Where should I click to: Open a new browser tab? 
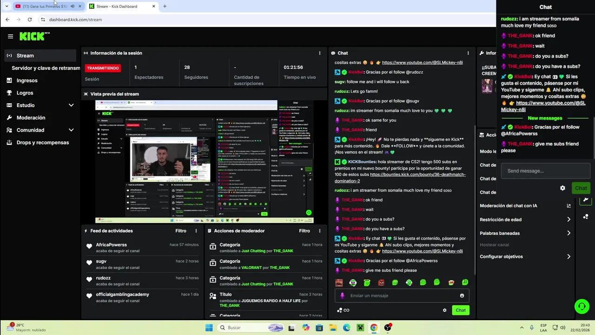coord(165,6)
